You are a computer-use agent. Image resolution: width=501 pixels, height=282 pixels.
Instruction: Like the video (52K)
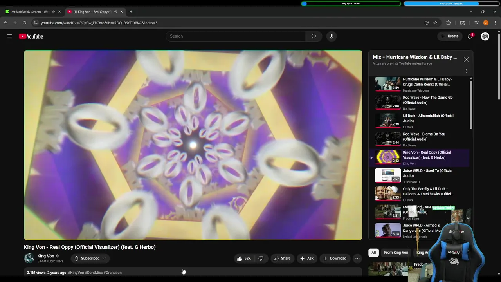click(243, 258)
